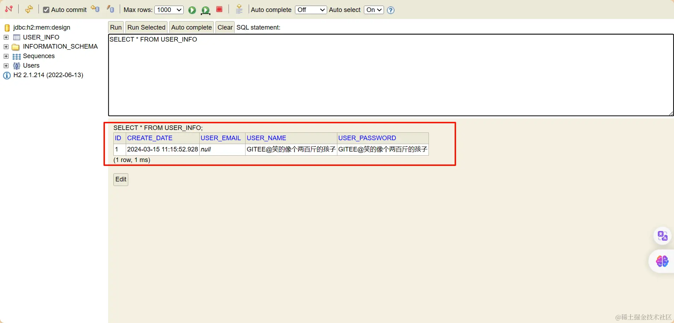Viewport: 674px width, 323px height.
Task: Click the null USER_EMAIL cell
Action: tap(222, 149)
